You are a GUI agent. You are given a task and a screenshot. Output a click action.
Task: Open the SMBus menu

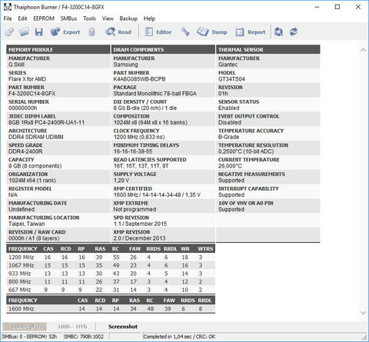68,18
